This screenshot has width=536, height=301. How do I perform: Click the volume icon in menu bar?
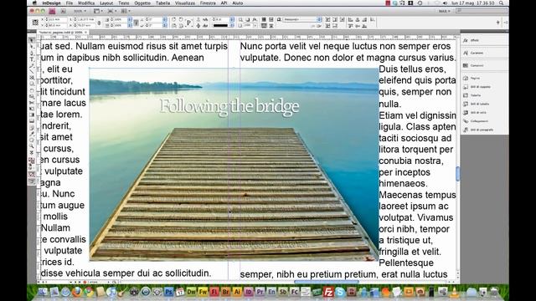[445, 3]
